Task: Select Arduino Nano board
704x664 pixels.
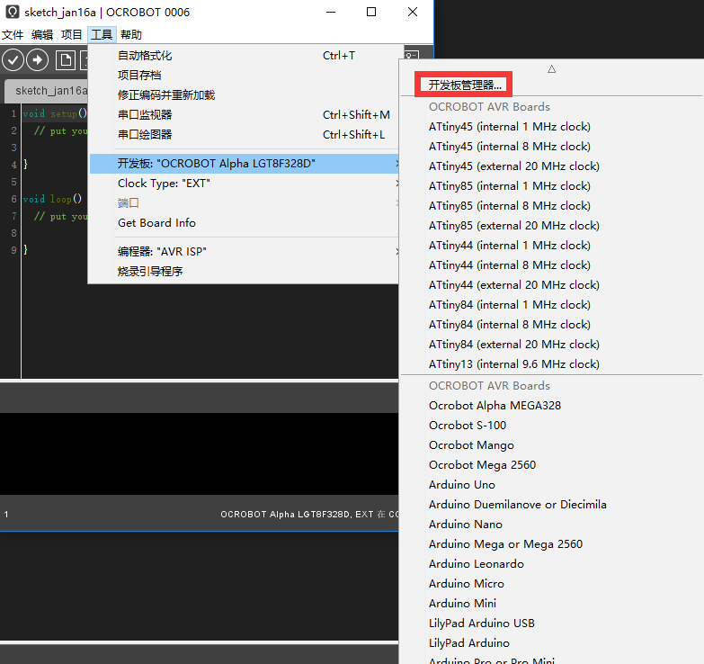Action: (465, 525)
